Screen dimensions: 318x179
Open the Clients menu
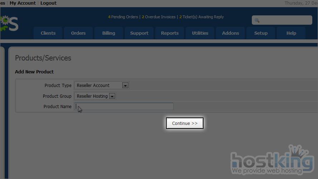tap(48, 33)
